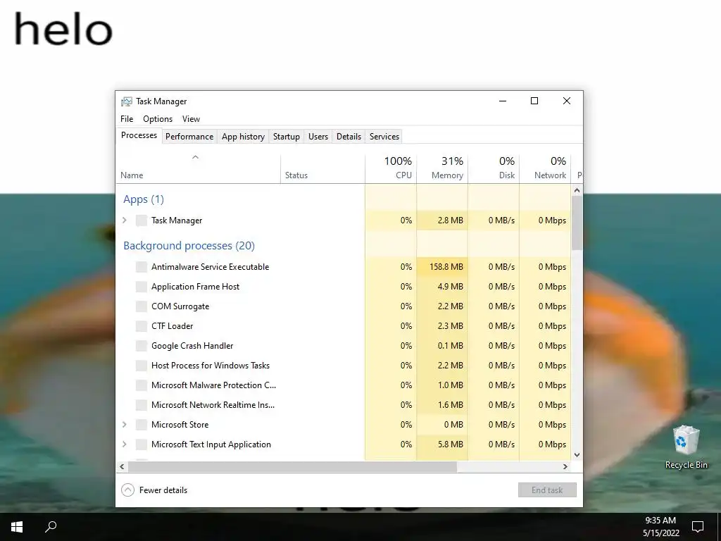The image size is (721, 541).
Task: Click the End task button
Action: [547, 490]
